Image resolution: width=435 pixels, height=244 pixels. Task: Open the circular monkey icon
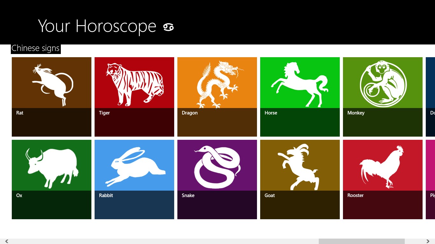383,84
